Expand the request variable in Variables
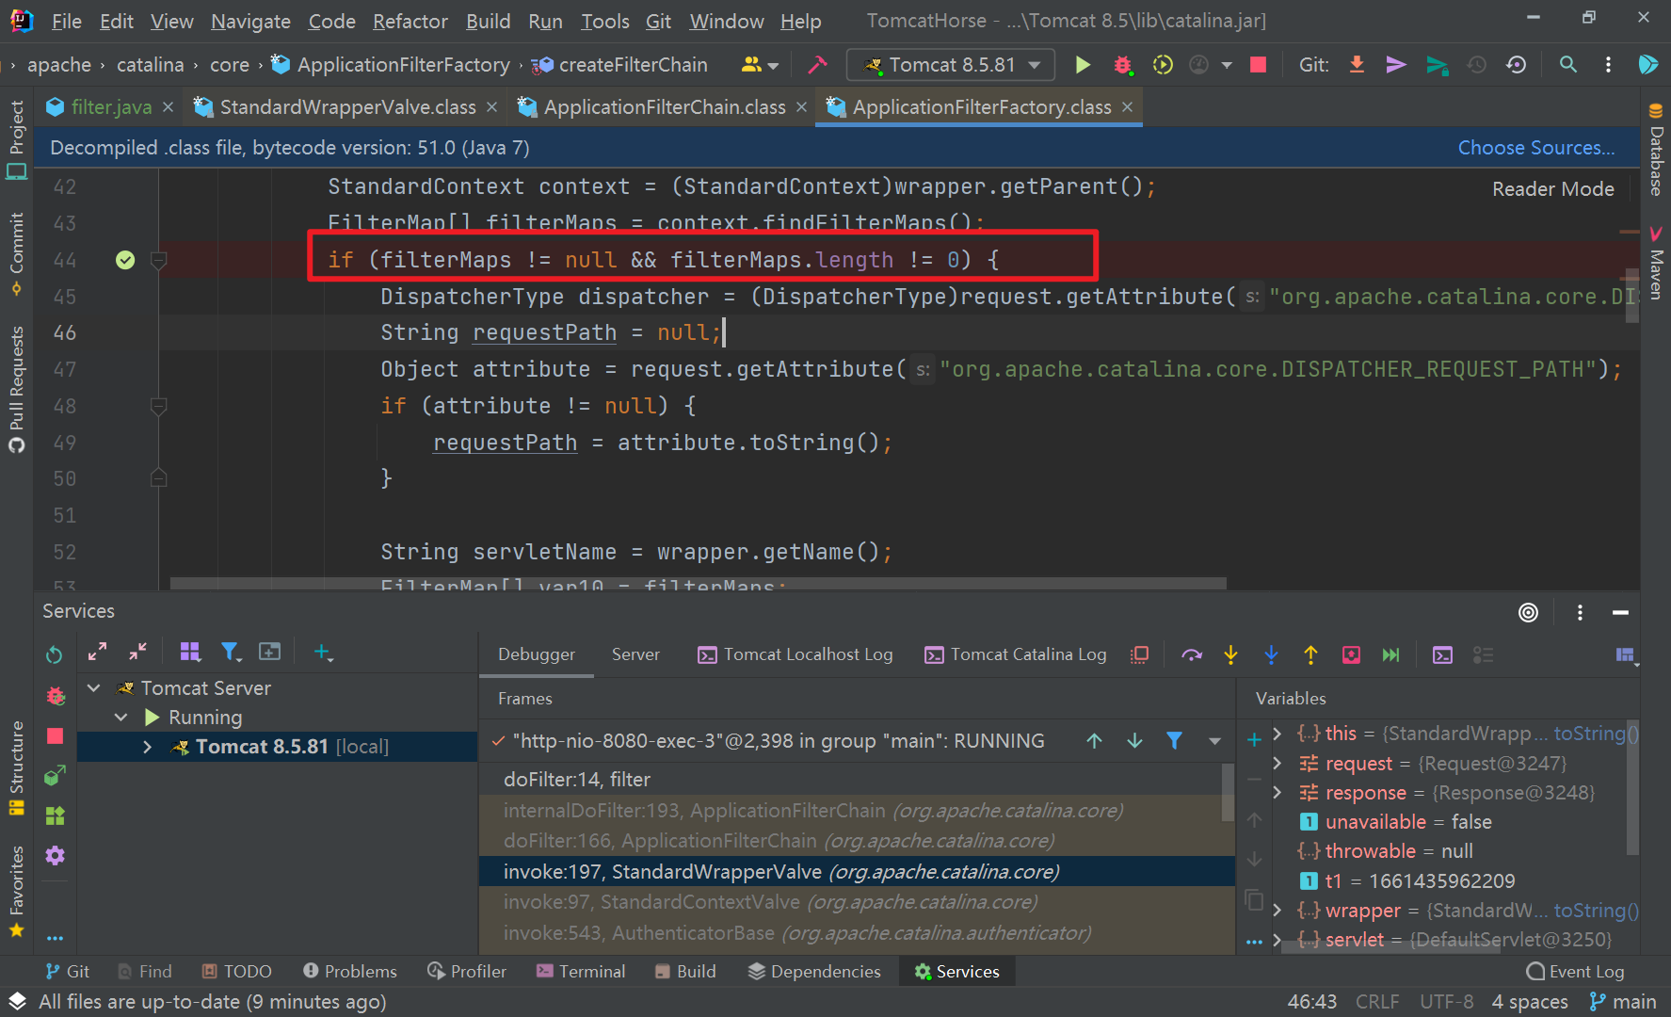 1277,763
